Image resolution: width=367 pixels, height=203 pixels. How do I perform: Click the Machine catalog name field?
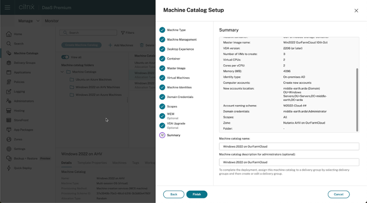(x=289, y=147)
